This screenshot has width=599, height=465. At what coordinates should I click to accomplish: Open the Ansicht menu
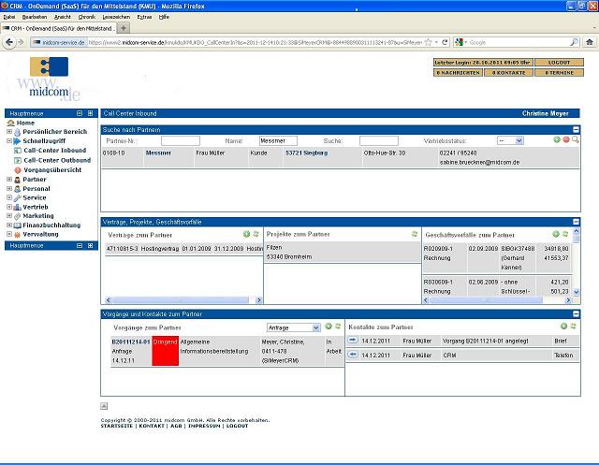pyautogui.click(x=63, y=17)
